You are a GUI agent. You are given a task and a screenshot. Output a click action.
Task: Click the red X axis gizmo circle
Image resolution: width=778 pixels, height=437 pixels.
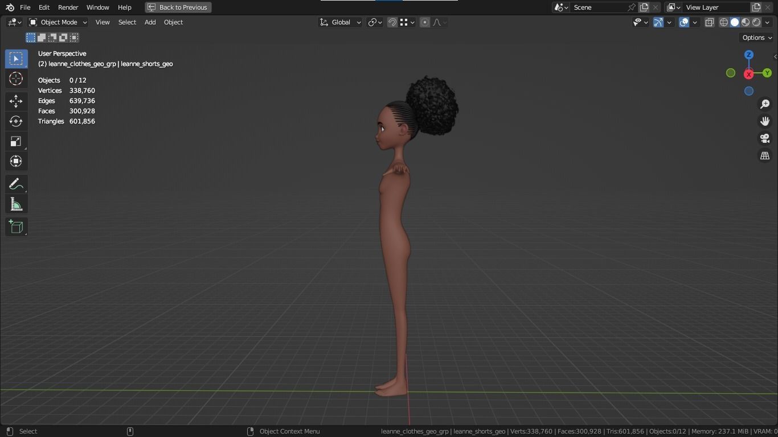[749, 74]
